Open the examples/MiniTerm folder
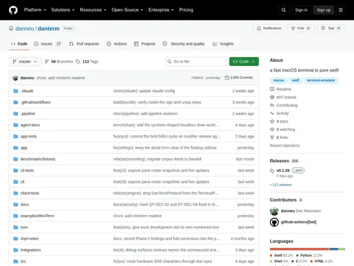Viewport: 354px width, 266px height. pyautogui.click(x=37, y=216)
